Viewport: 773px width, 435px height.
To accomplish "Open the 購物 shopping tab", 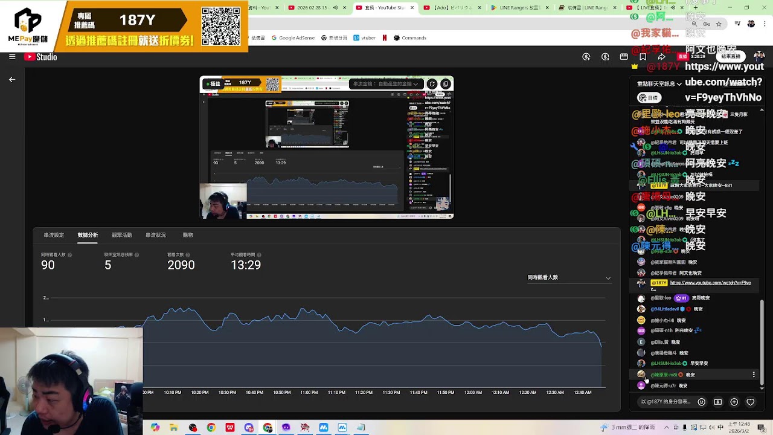I will 188,235.
